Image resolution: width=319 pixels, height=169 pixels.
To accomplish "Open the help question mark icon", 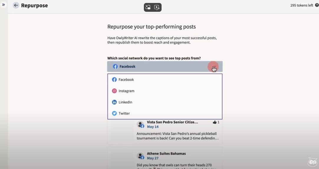I will (317, 5).
